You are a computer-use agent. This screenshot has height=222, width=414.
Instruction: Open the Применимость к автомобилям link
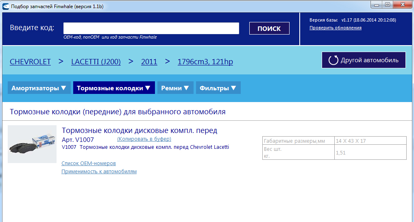[99, 171]
